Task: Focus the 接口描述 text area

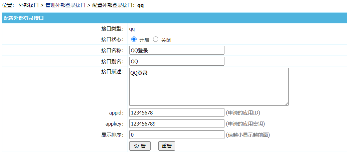Action: (x=209, y=87)
